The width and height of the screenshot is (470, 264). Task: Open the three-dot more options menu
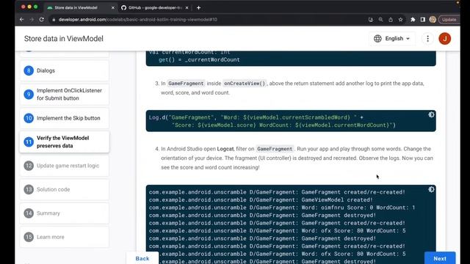427,39
